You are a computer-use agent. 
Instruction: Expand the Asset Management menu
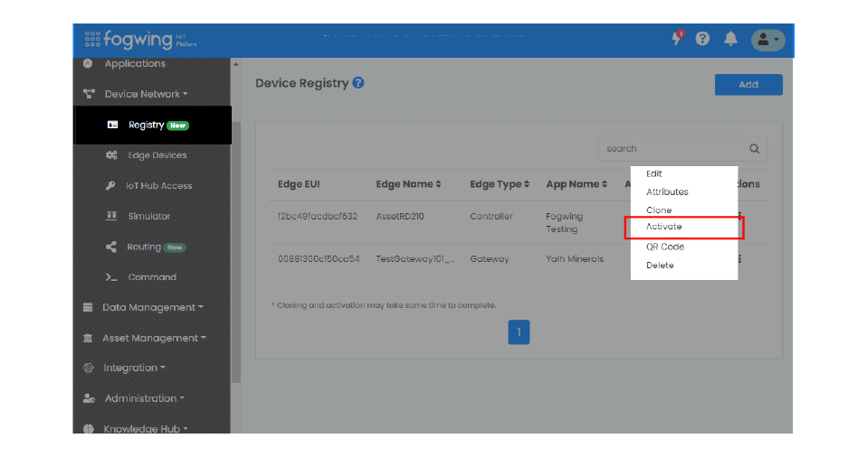point(154,338)
